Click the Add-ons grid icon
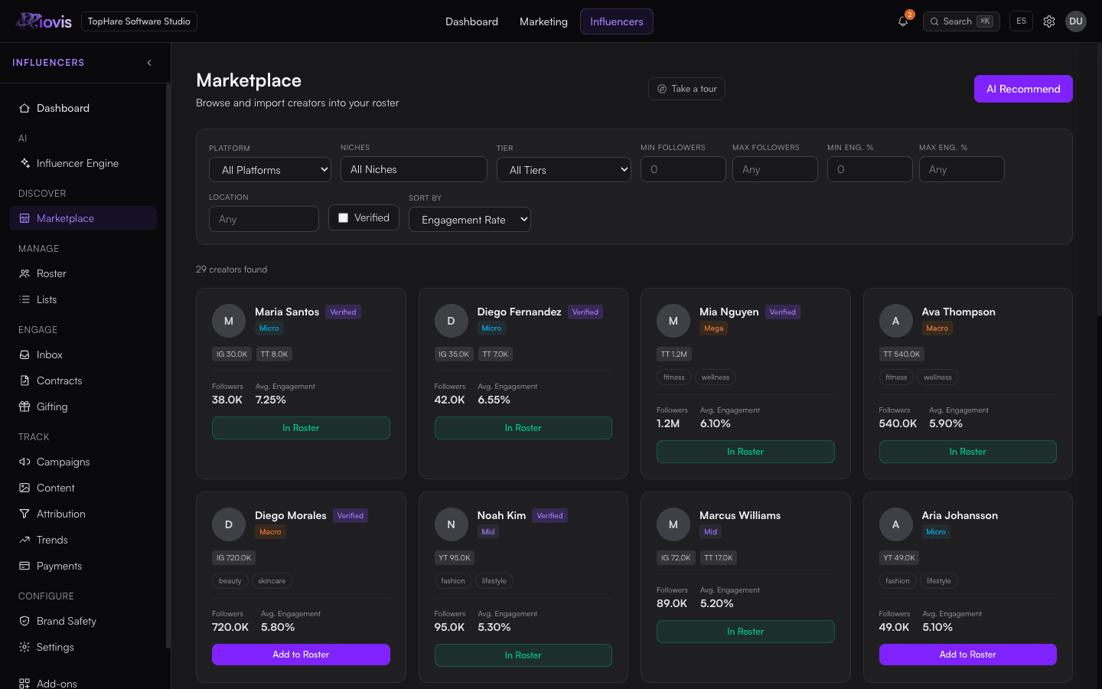Screen dimensions: 1102x689 [24, 683]
